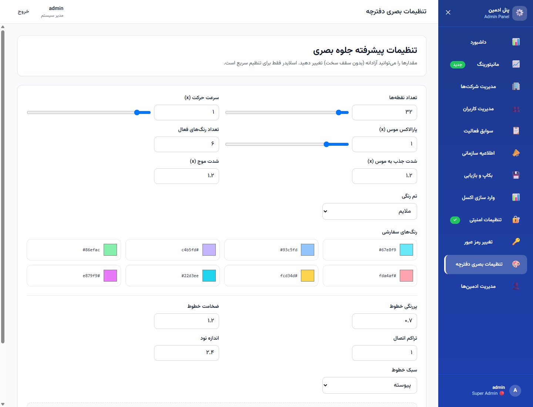Go to مدیریت کاربران in sidebar
The image size is (533, 407).
486,109
